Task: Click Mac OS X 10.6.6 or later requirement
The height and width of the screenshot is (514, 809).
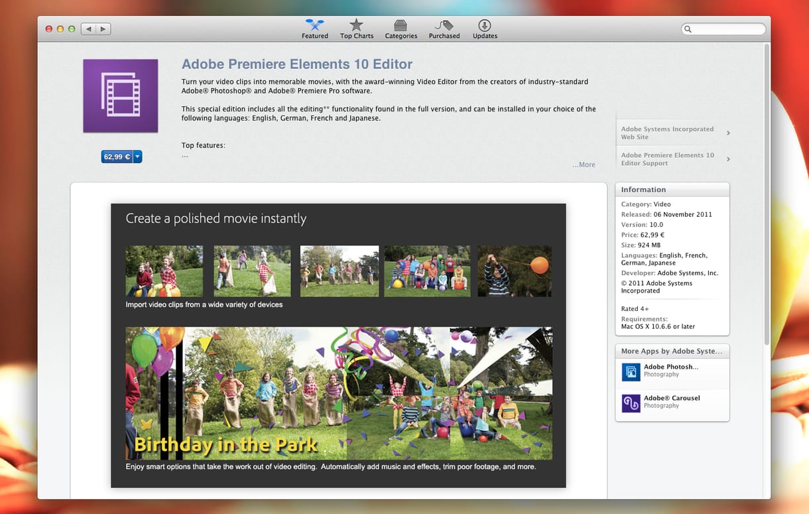Action: [x=658, y=326]
